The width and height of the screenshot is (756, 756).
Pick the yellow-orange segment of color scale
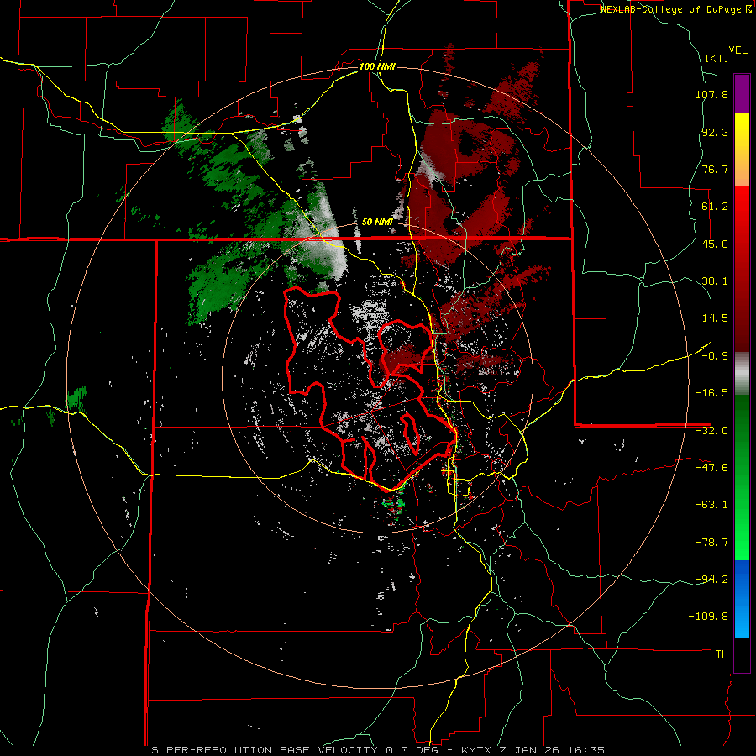[x=742, y=150]
